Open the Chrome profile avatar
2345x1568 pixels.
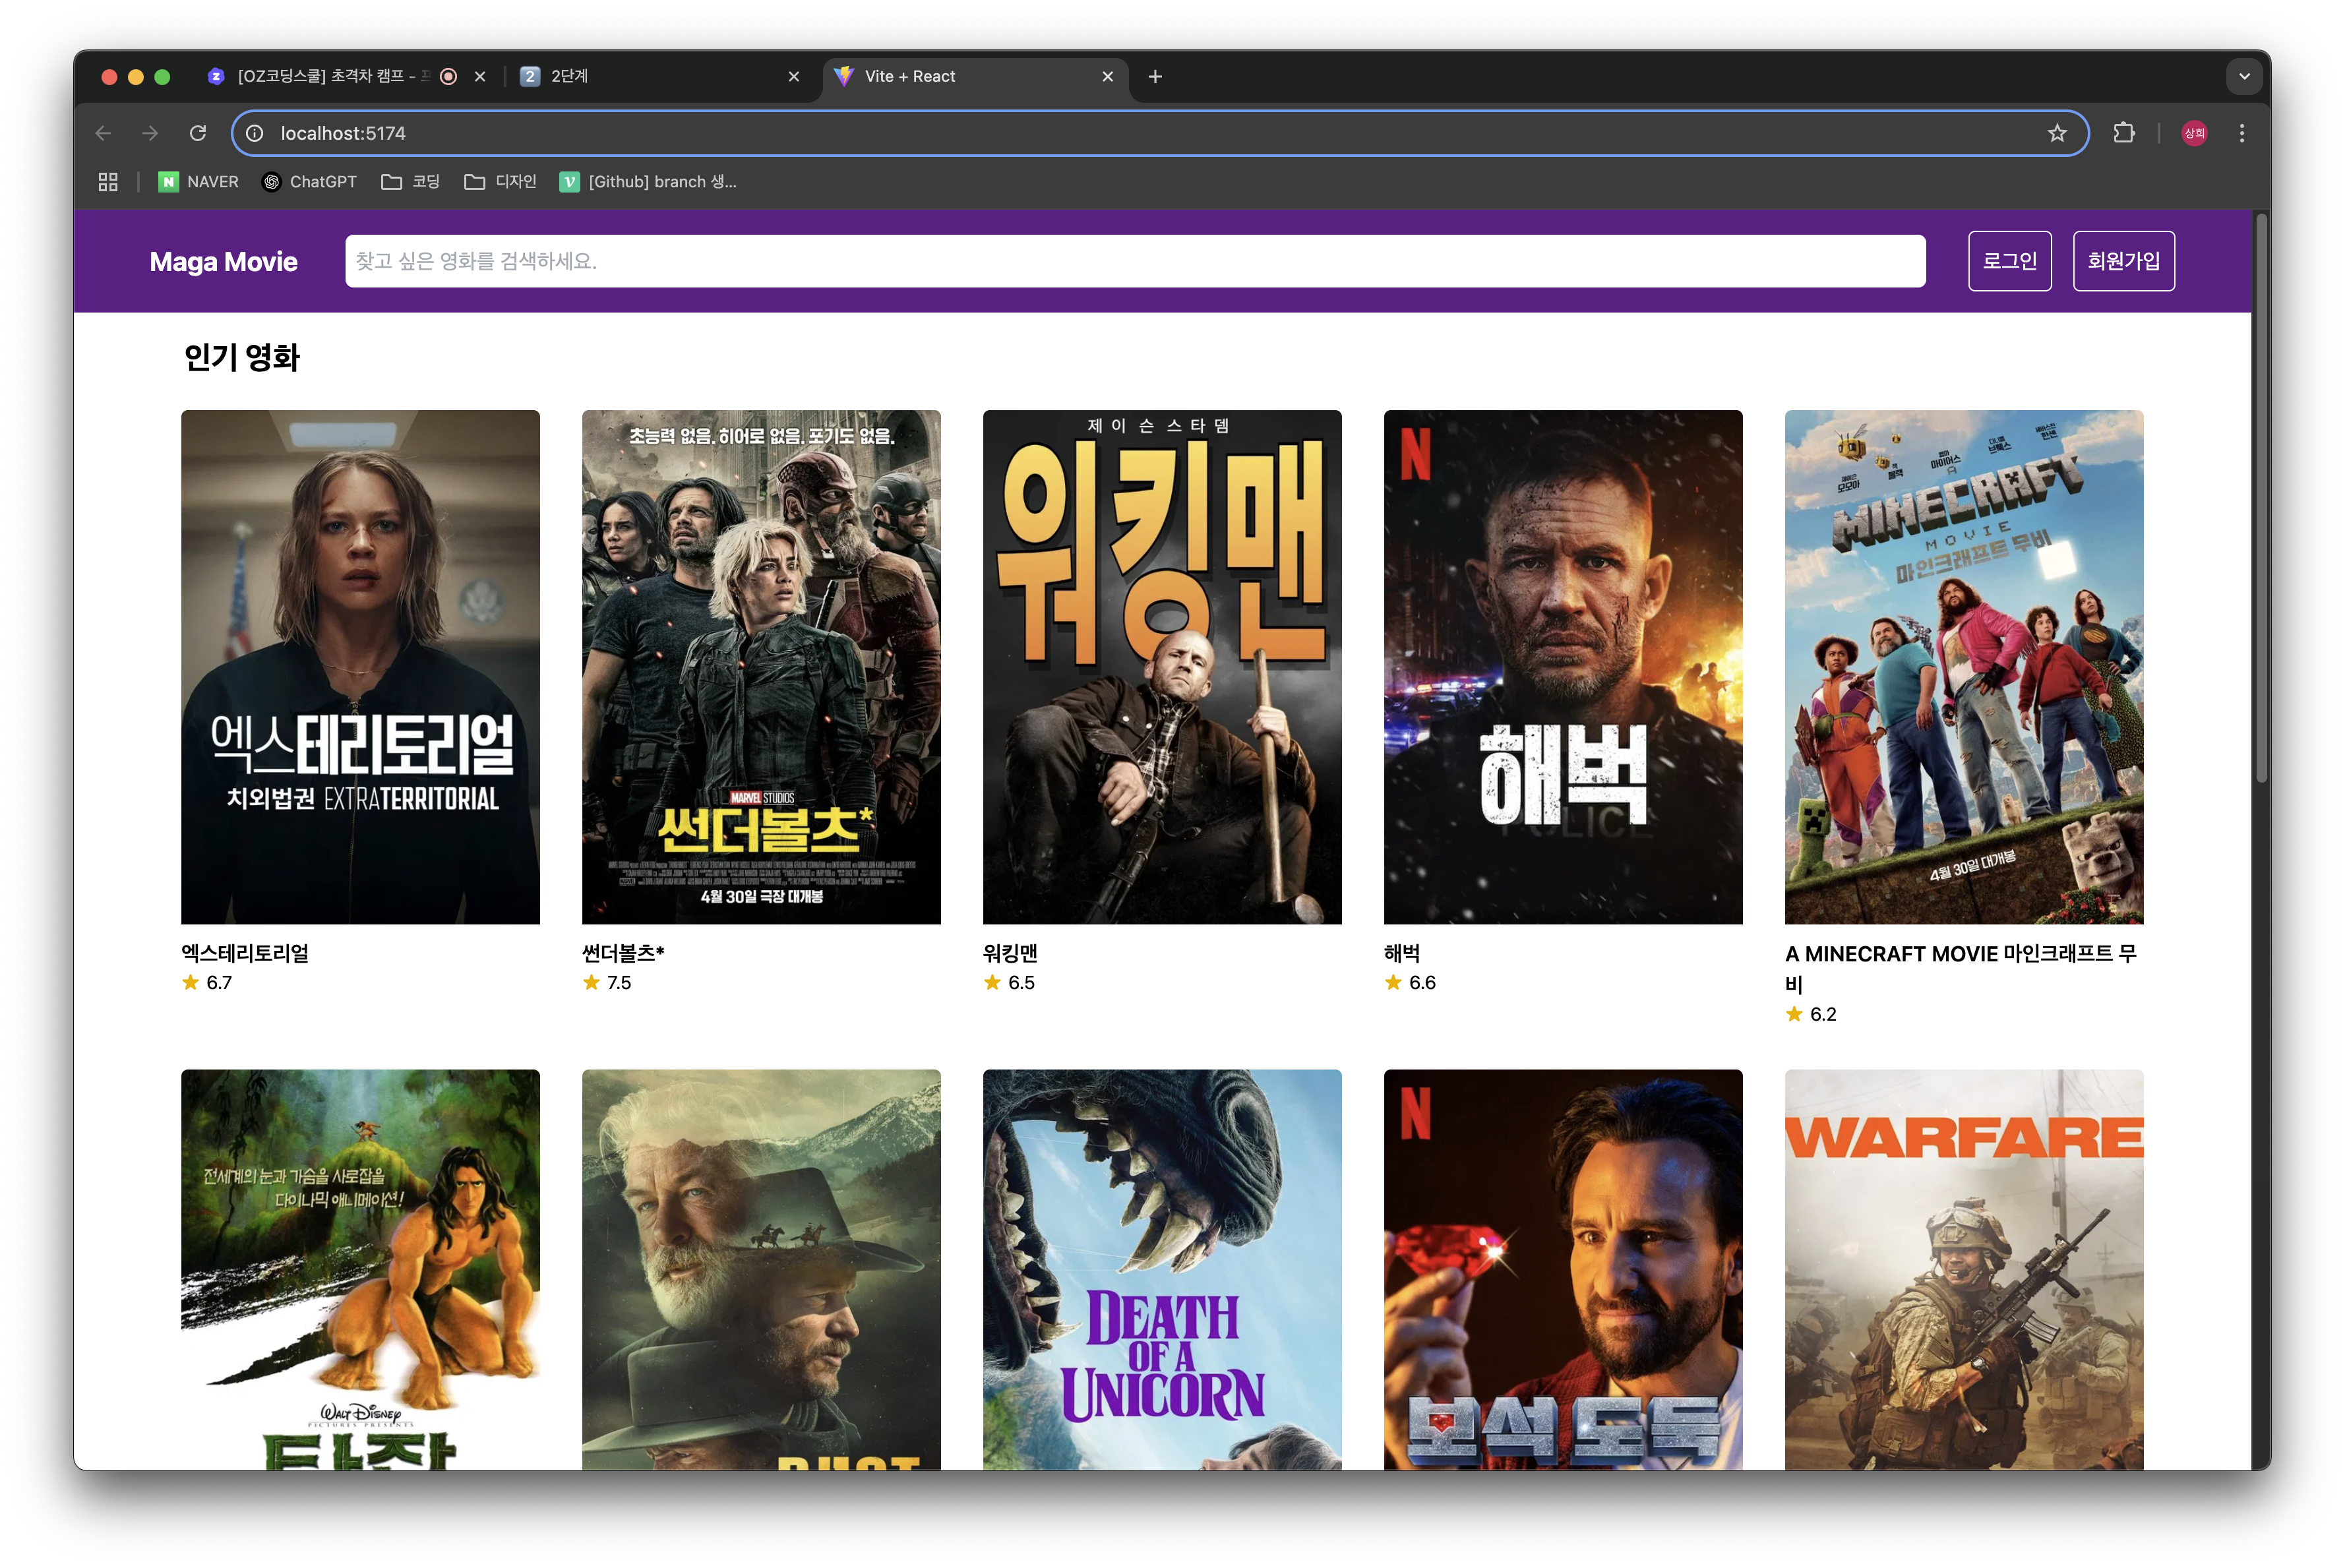tap(2194, 133)
